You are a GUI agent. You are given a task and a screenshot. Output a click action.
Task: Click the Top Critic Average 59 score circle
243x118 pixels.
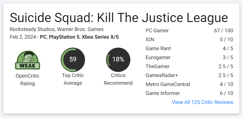(x=73, y=60)
